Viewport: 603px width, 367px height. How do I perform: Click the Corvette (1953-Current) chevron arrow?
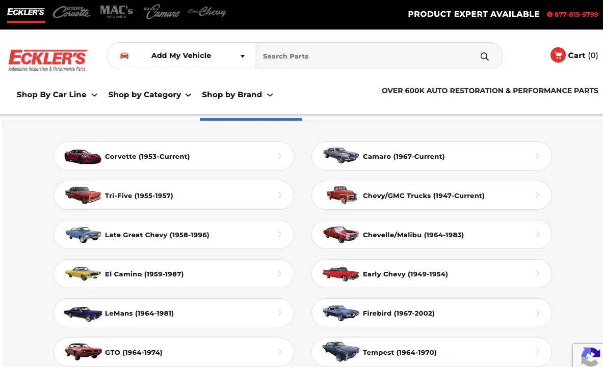(x=280, y=156)
